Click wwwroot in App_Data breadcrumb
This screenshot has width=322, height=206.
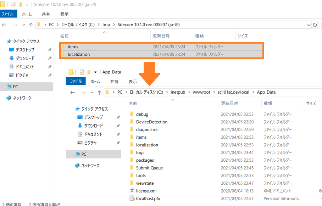click(201, 92)
